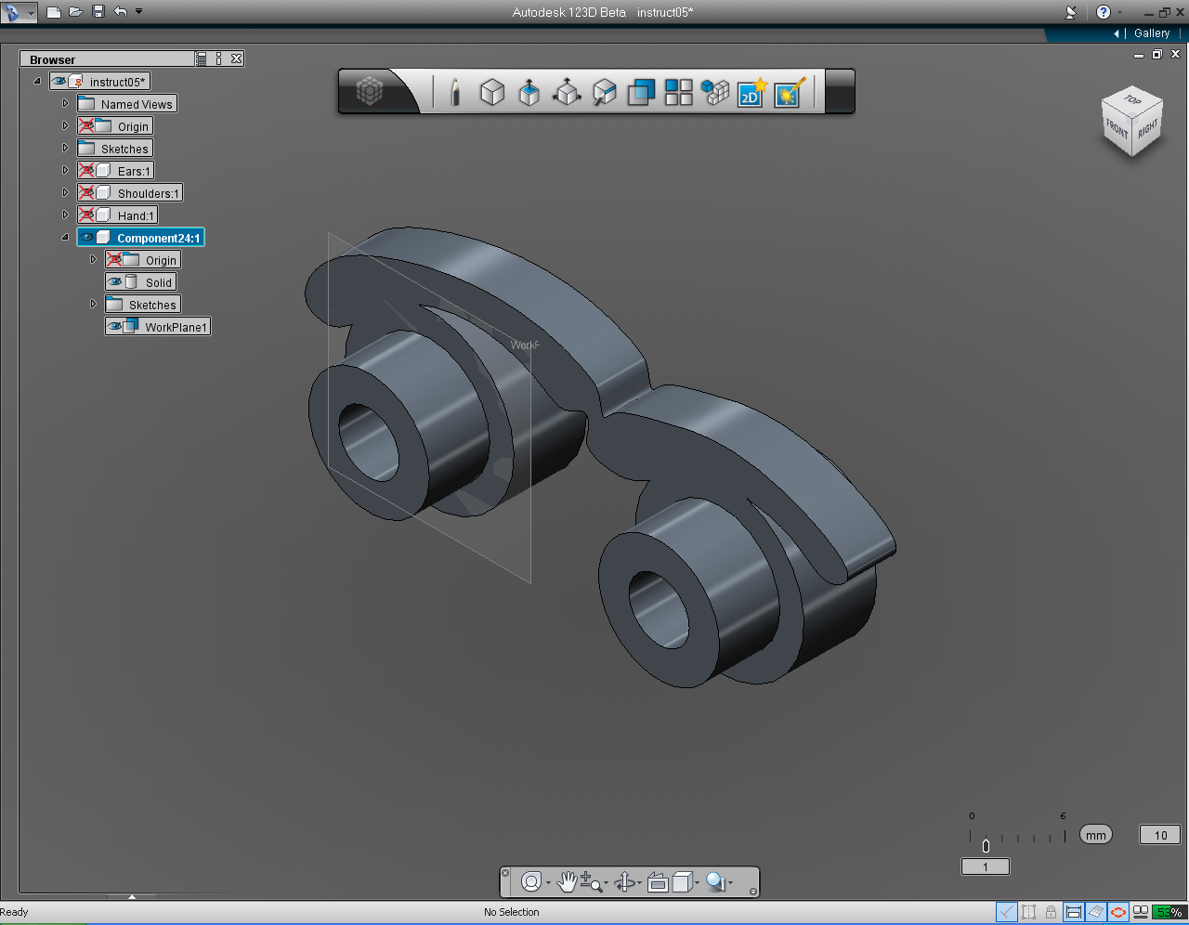
Task: Select the Modify edge cube tool
Action: tap(605, 92)
